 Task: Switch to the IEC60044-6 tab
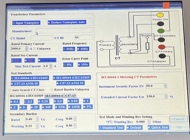[x=54, y=96]
